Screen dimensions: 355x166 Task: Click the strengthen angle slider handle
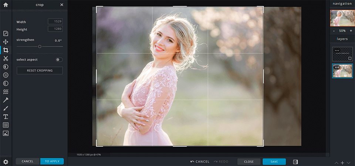click(x=40, y=47)
